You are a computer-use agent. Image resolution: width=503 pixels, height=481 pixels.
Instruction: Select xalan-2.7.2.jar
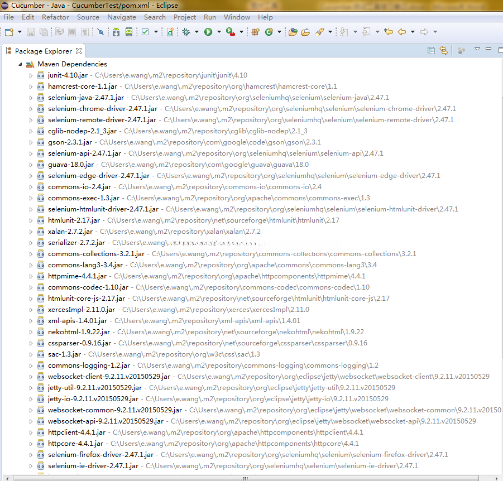pos(70,232)
